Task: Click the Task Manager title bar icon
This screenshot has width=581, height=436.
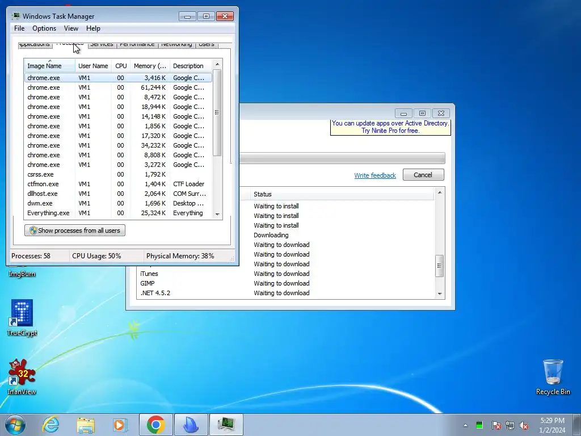Action: [15, 16]
